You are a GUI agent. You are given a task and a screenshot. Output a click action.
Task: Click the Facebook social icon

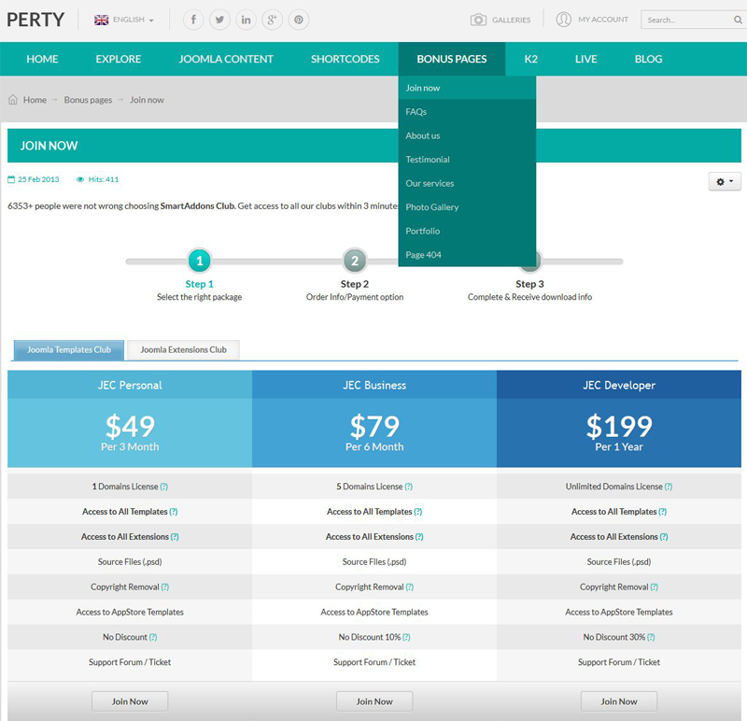pos(193,20)
